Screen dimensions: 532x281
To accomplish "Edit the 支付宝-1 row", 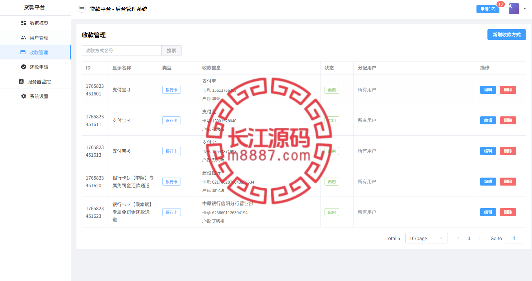I will pyautogui.click(x=488, y=90).
